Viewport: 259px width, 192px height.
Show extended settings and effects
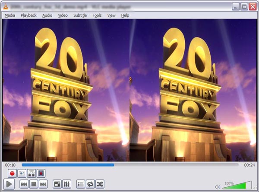67,184
